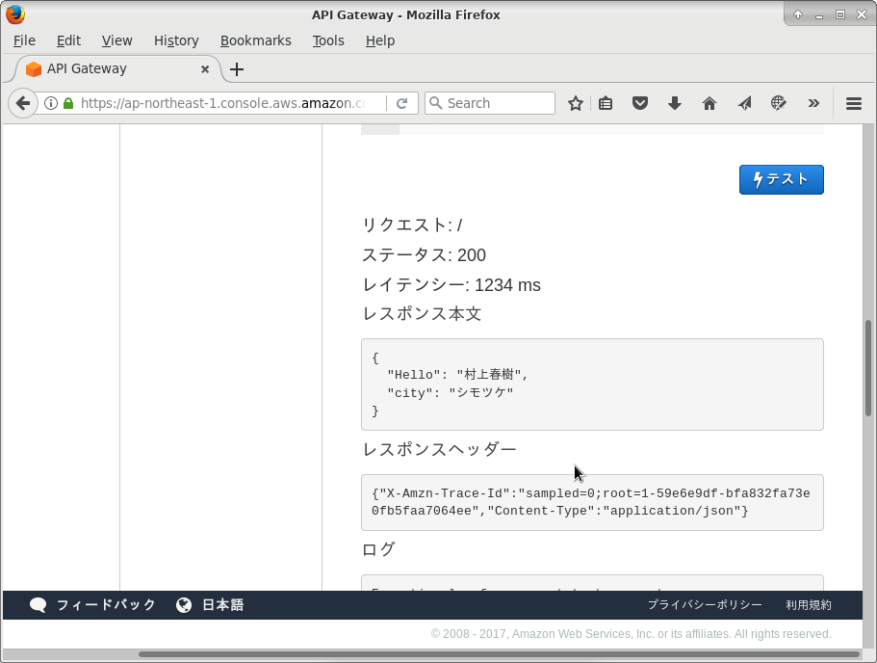Open the Help menu

380,40
